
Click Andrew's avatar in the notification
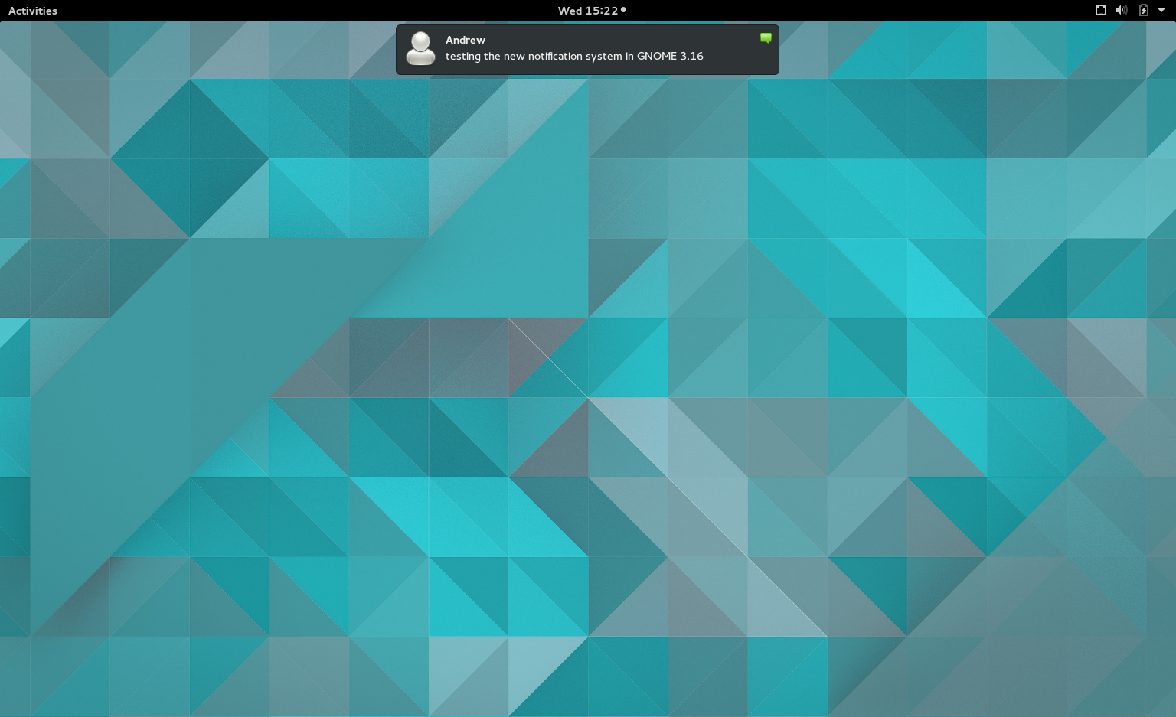pyautogui.click(x=420, y=49)
